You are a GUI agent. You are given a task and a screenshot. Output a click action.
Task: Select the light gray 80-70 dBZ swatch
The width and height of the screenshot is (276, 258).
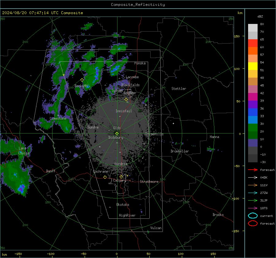[x=253, y=28]
